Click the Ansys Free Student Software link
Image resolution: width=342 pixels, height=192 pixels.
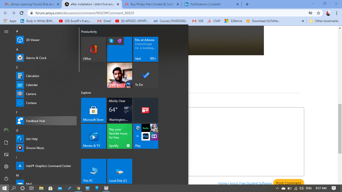(x=251, y=183)
